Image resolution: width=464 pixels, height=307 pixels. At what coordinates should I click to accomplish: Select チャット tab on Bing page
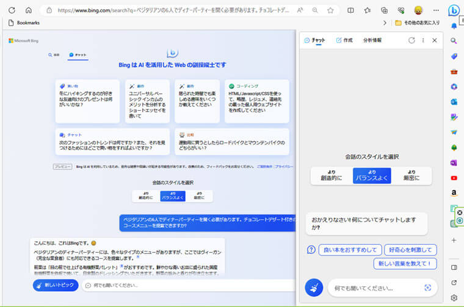click(78, 55)
